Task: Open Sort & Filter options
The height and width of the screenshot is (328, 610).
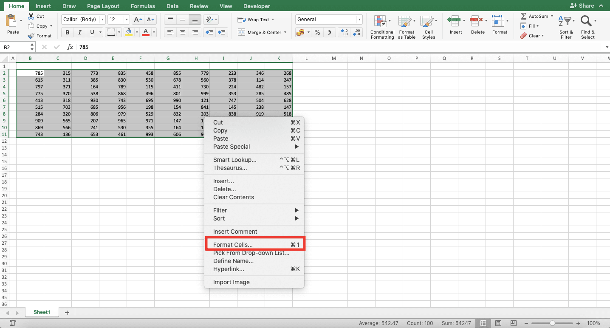Action: pos(565,26)
